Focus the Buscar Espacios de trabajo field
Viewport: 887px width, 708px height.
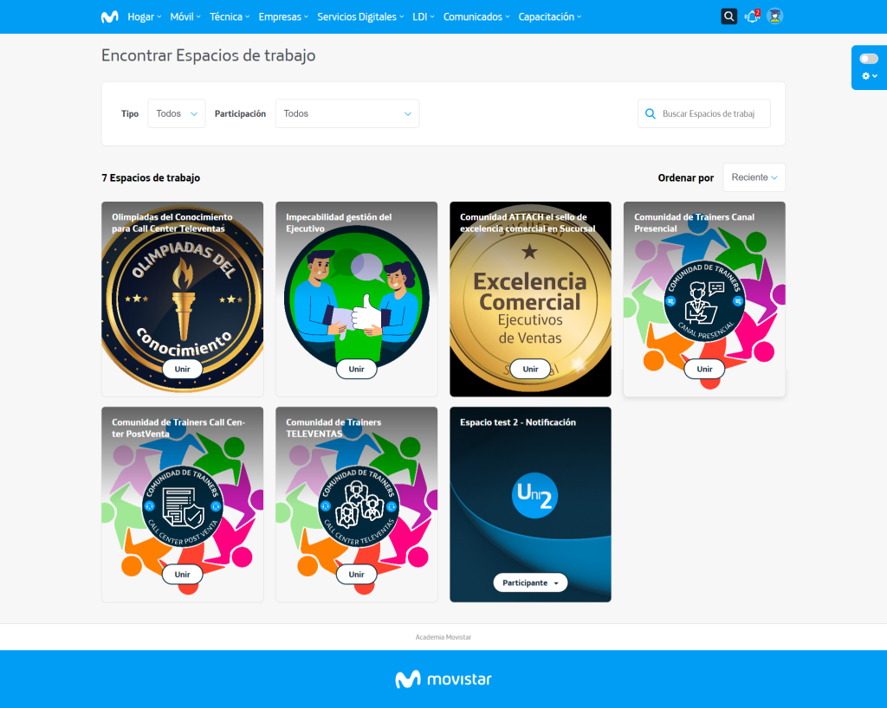703,113
